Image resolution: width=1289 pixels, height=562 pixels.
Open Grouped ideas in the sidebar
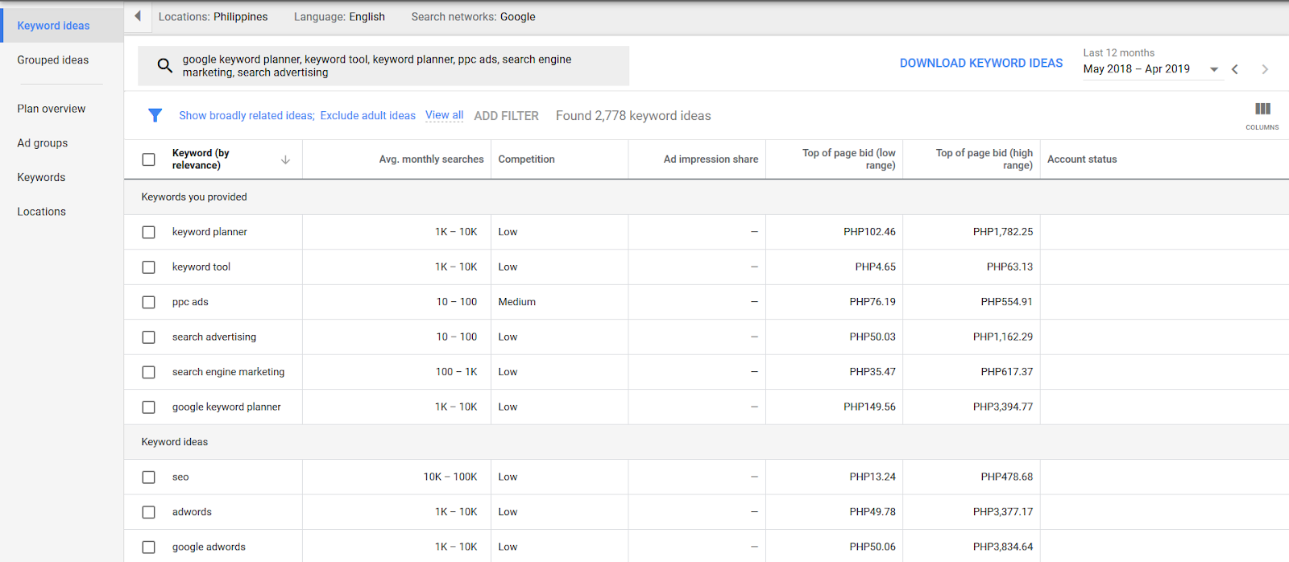point(53,60)
